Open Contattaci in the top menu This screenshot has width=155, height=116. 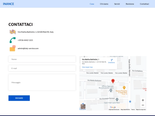point(144,4)
